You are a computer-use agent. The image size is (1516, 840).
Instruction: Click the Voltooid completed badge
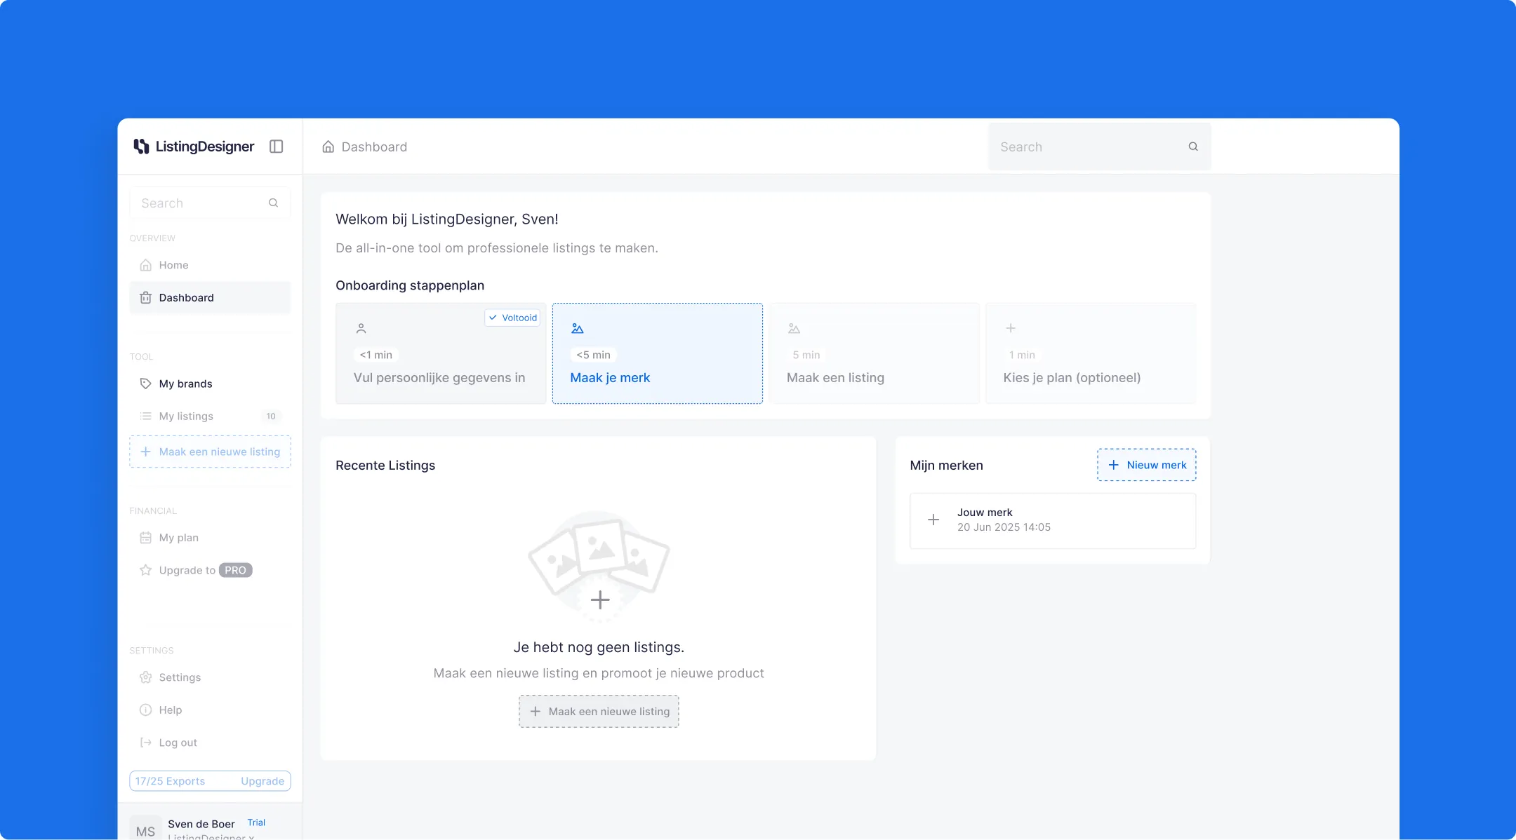click(x=512, y=318)
